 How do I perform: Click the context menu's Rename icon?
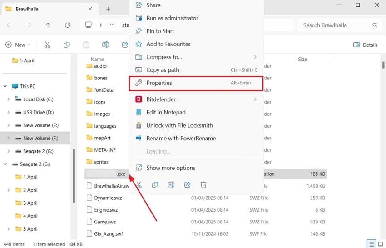171,185
